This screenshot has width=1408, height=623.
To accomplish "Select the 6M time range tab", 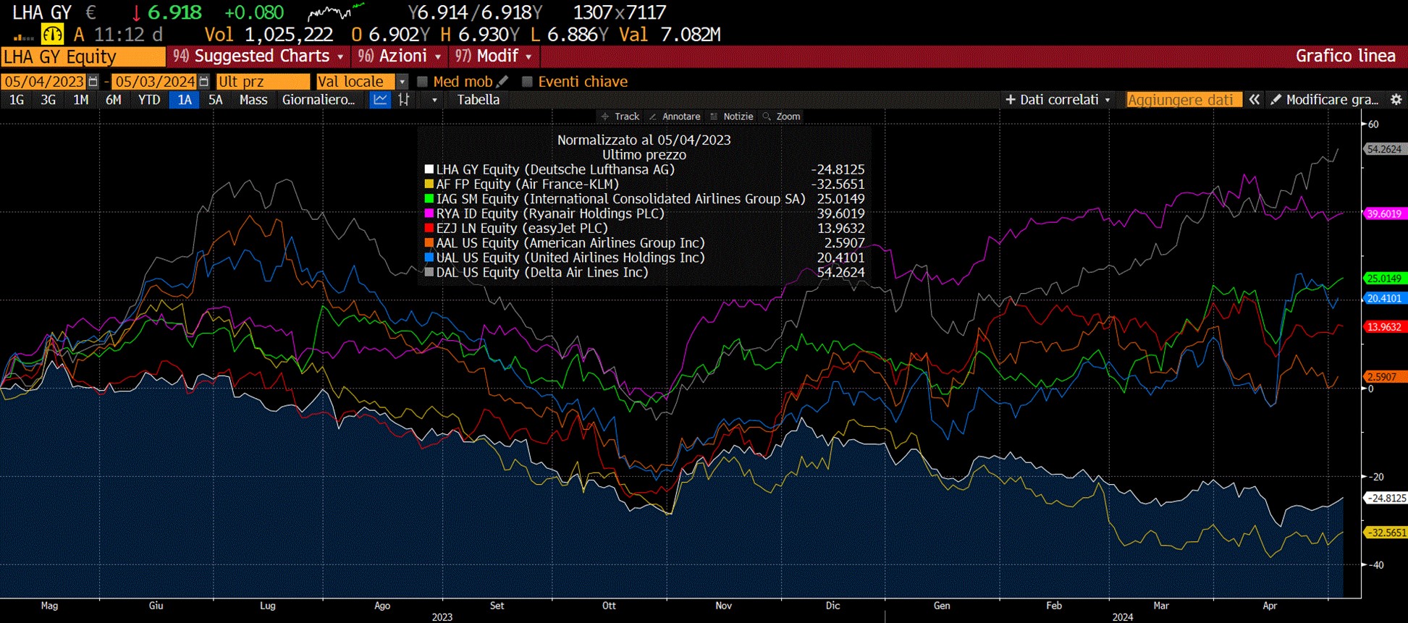I will [x=114, y=100].
